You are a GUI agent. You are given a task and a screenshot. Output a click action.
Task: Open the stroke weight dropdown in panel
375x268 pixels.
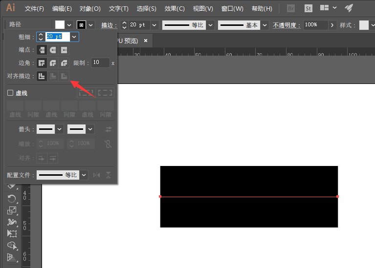[74, 37]
